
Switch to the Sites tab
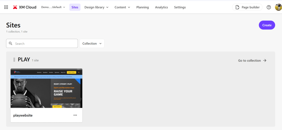point(75,7)
